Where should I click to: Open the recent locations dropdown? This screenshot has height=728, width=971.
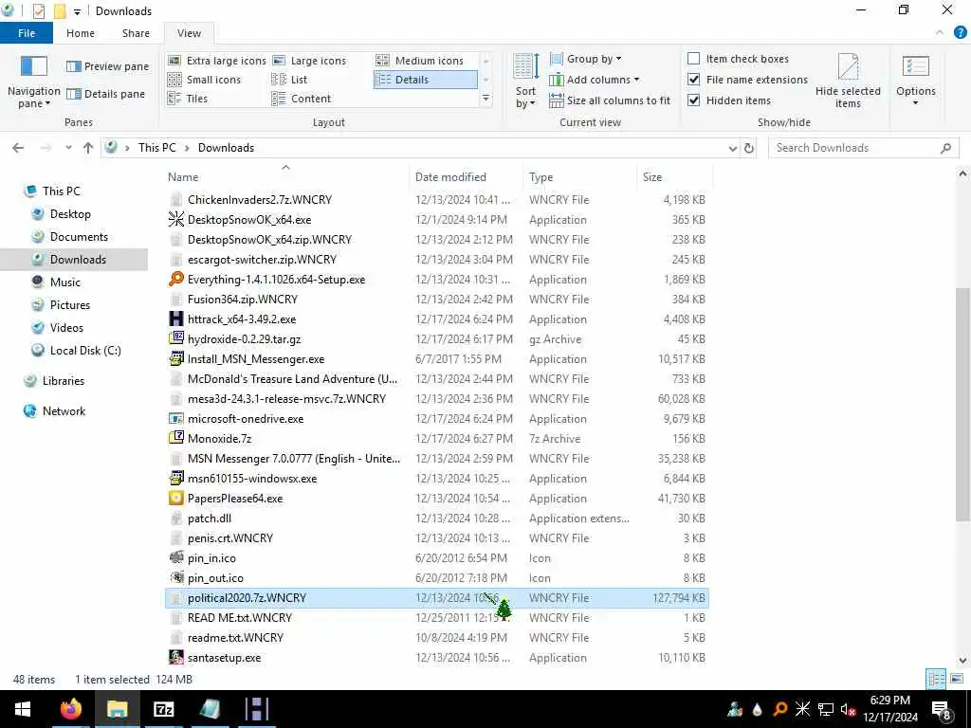tap(68, 148)
